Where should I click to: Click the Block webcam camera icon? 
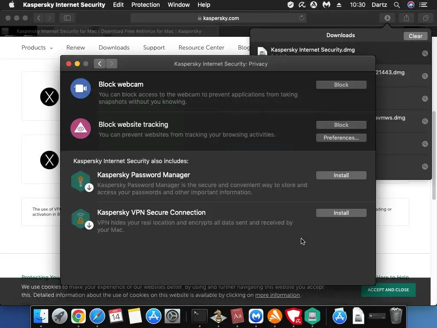81,88
